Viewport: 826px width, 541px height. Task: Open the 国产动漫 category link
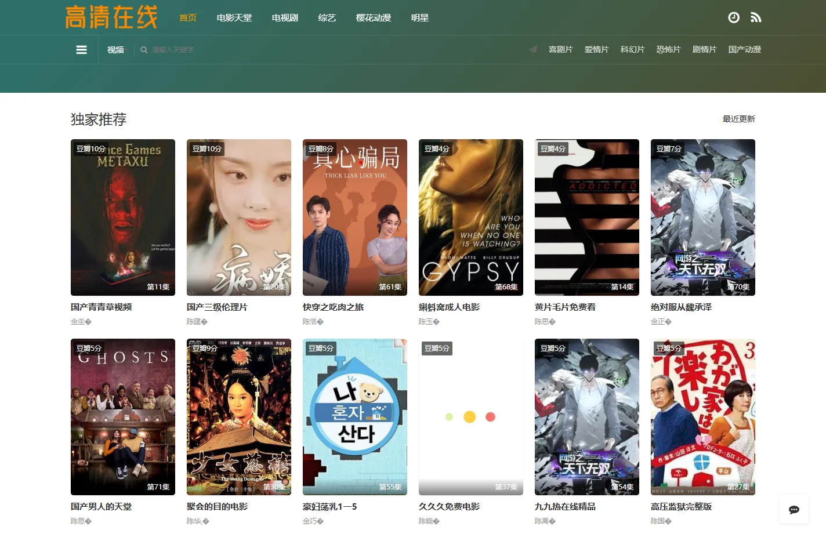[x=745, y=49]
